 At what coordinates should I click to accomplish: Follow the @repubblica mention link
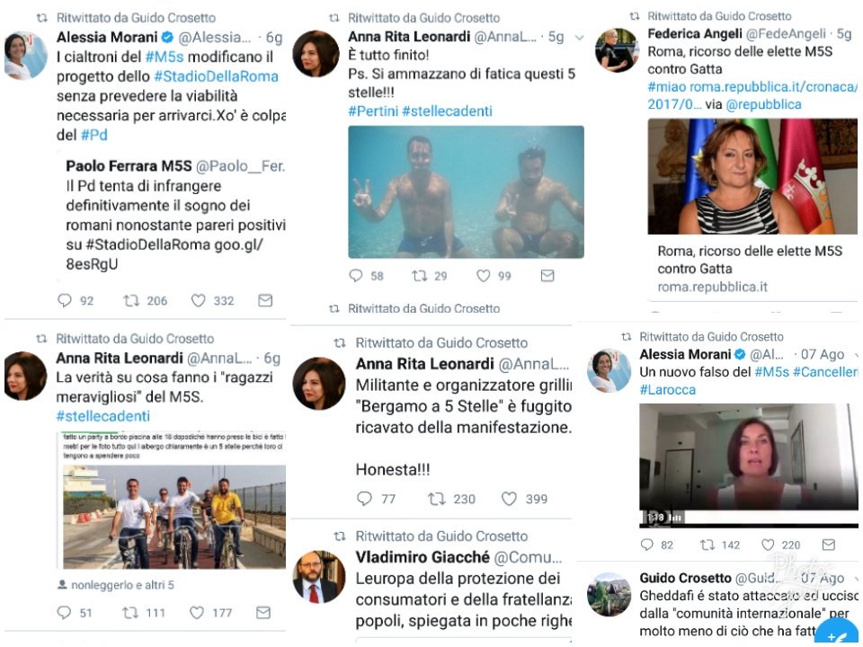coord(764,104)
